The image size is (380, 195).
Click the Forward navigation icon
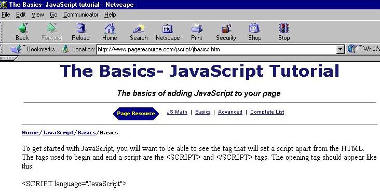pos(51,28)
